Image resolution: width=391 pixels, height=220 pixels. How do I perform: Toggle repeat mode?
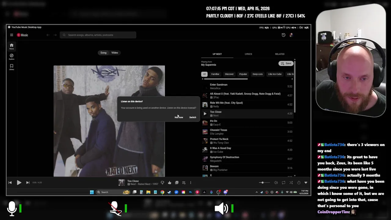pos(283,183)
